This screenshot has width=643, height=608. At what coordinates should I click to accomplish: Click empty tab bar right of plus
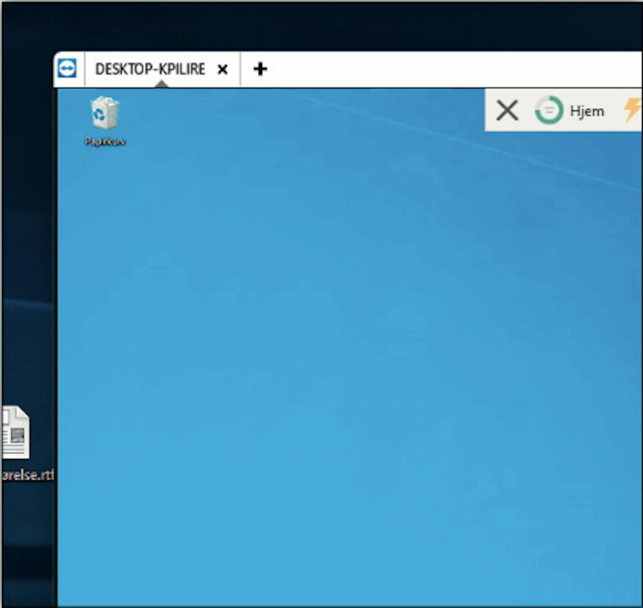429,69
